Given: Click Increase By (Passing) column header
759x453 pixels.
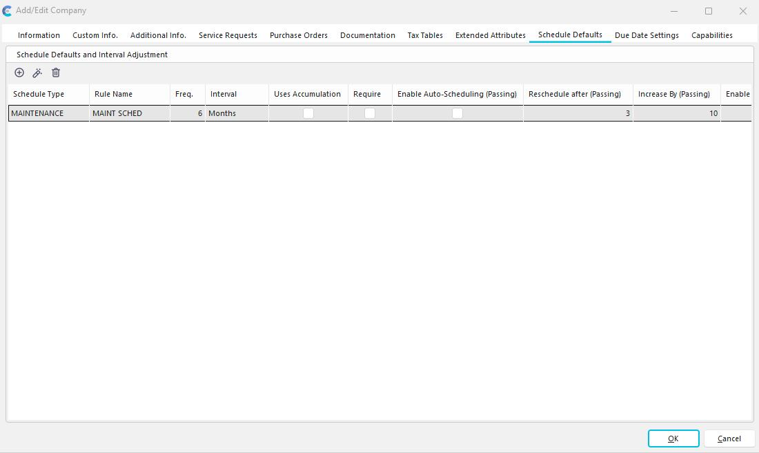Looking at the screenshot, I should click(x=677, y=94).
